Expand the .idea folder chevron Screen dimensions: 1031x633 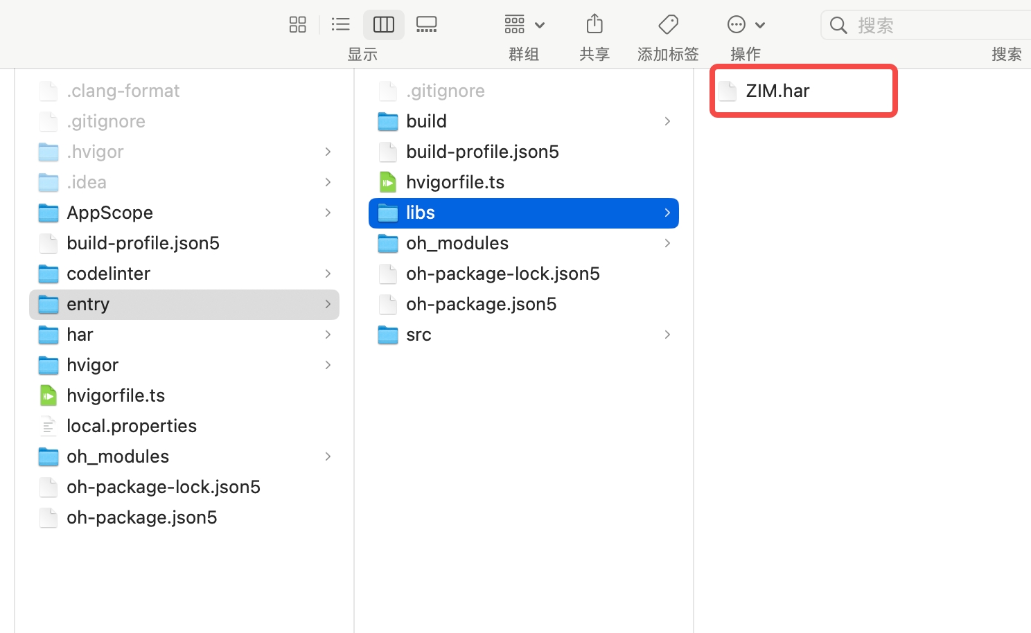(328, 182)
